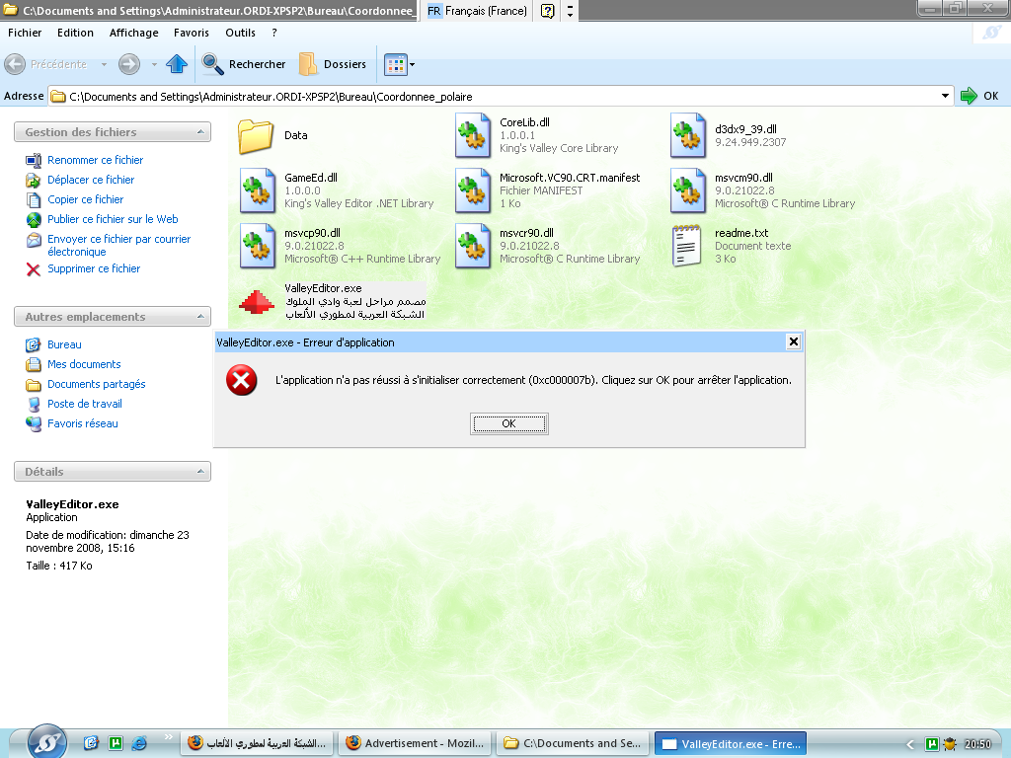This screenshot has height=758, width=1011.
Task: Click the Renommer ce fichier icon
Action: point(34,160)
